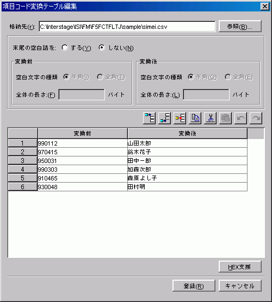
Task: Click the cell 藤原よし子
Action: coord(188,178)
